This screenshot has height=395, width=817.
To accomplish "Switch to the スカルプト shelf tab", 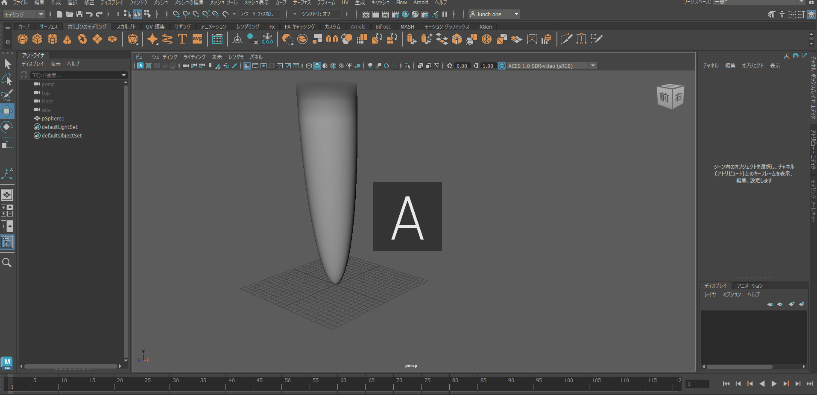I will click(x=126, y=26).
